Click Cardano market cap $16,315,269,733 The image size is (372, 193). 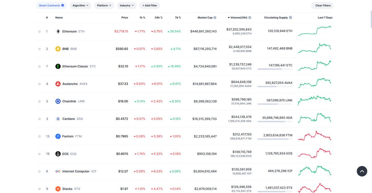coord(205,119)
